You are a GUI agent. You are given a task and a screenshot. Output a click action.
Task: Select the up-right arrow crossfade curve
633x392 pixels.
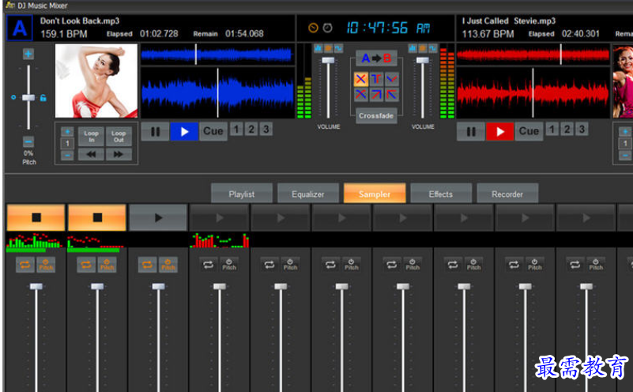(x=376, y=95)
